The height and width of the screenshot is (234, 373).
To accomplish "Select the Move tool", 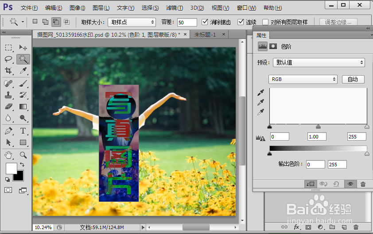I will click(x=23, y=47).
